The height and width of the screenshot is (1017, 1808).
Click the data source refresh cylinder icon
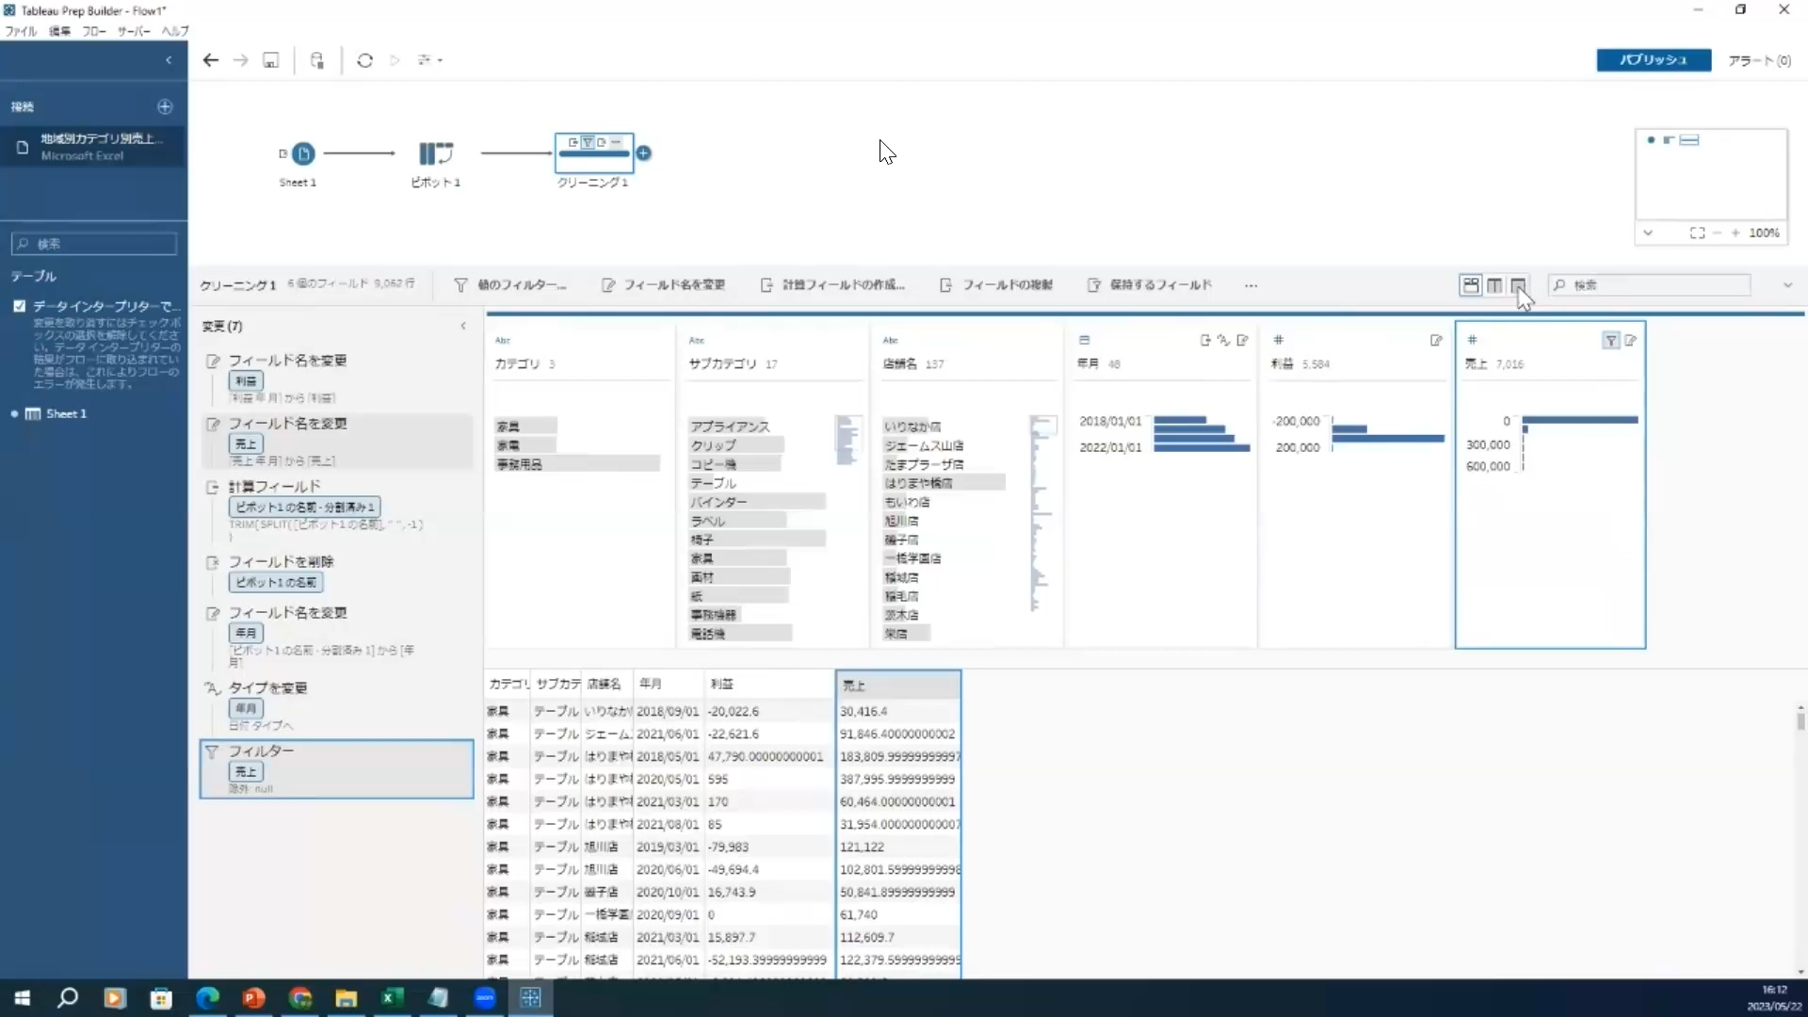point(317,60)
